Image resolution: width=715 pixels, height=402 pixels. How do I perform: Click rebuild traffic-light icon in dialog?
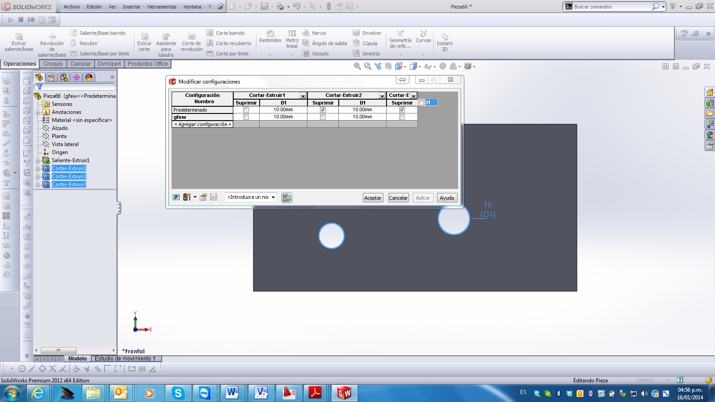pyautogui.click(x=186, y=197)
